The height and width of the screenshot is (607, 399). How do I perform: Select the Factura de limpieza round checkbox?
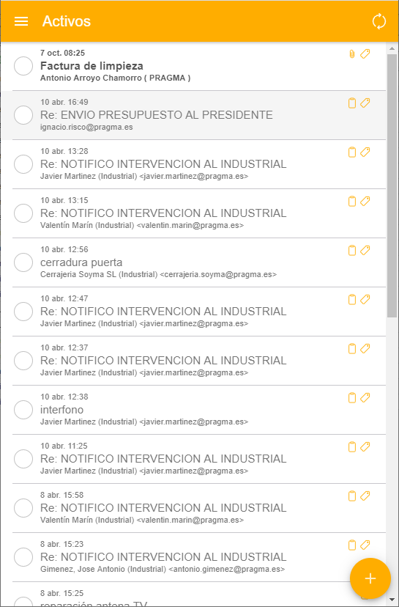pyautogui.click(x=23, y=66)
